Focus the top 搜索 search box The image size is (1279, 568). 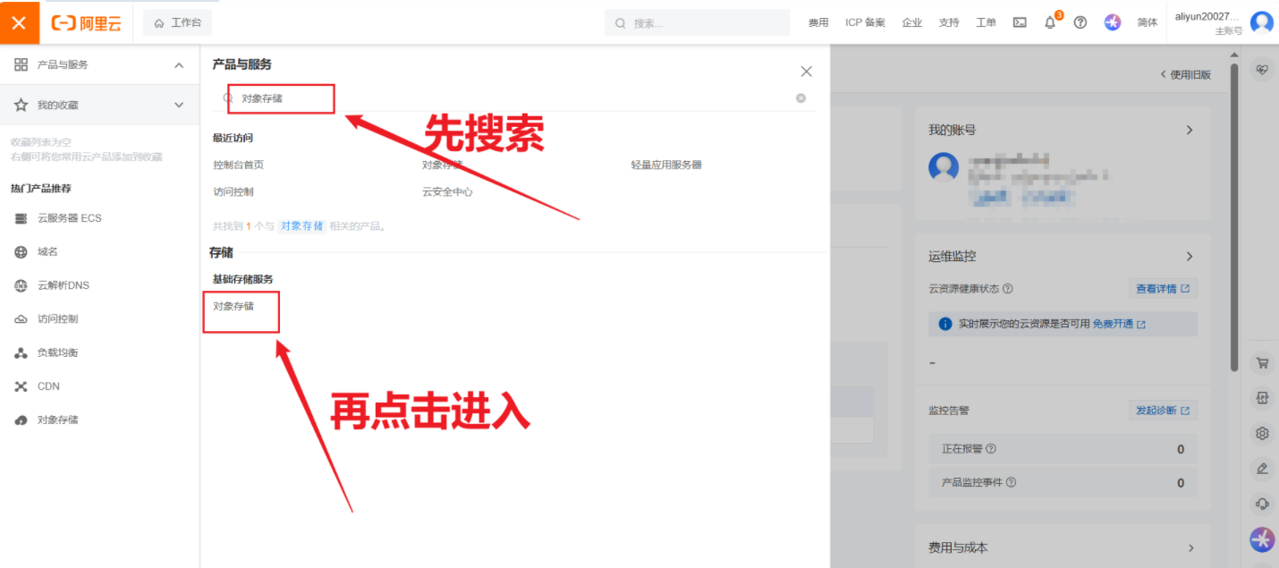click(x=698, y=23)
